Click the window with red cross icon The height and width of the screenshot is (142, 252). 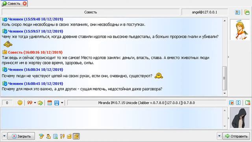pyautogui.click(x=248, y=103)
